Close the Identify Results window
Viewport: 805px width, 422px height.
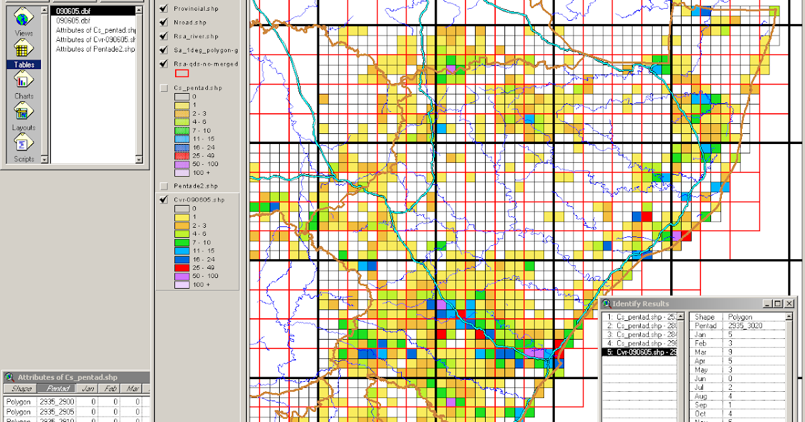click(x=790, y=303)
